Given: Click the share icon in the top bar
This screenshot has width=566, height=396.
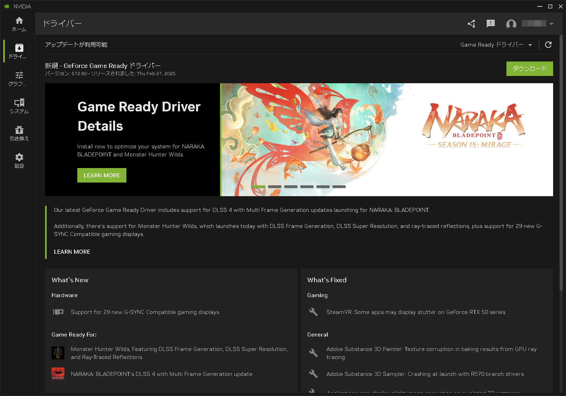Looking at the screenshot, I should coord(471,24).
